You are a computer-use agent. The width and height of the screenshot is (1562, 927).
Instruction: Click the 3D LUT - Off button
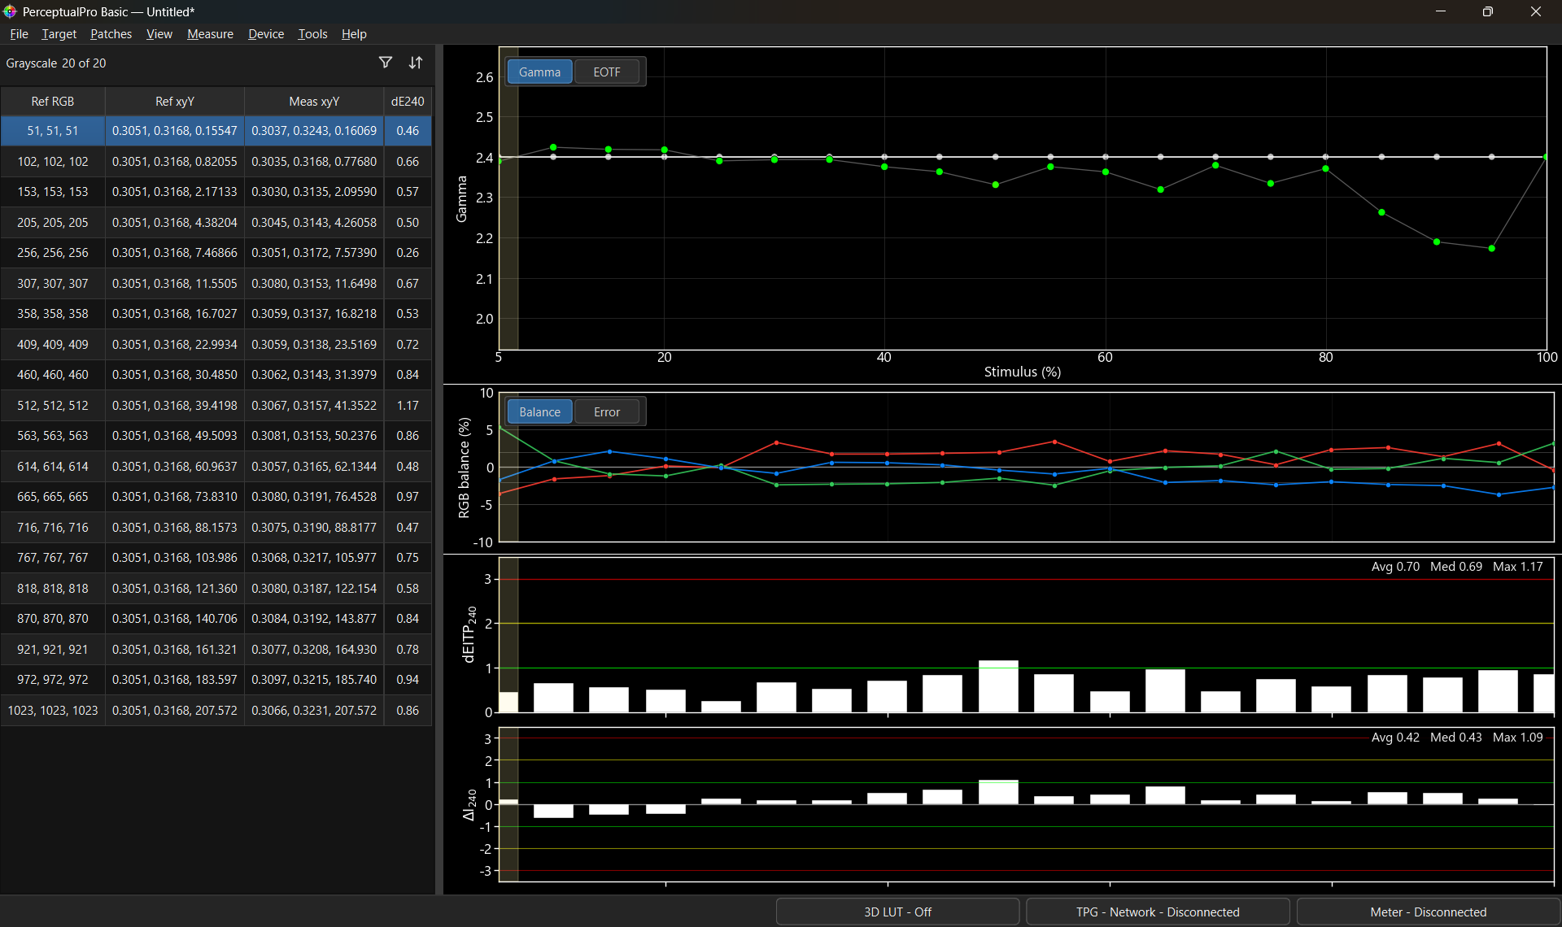tap(897, 912)
